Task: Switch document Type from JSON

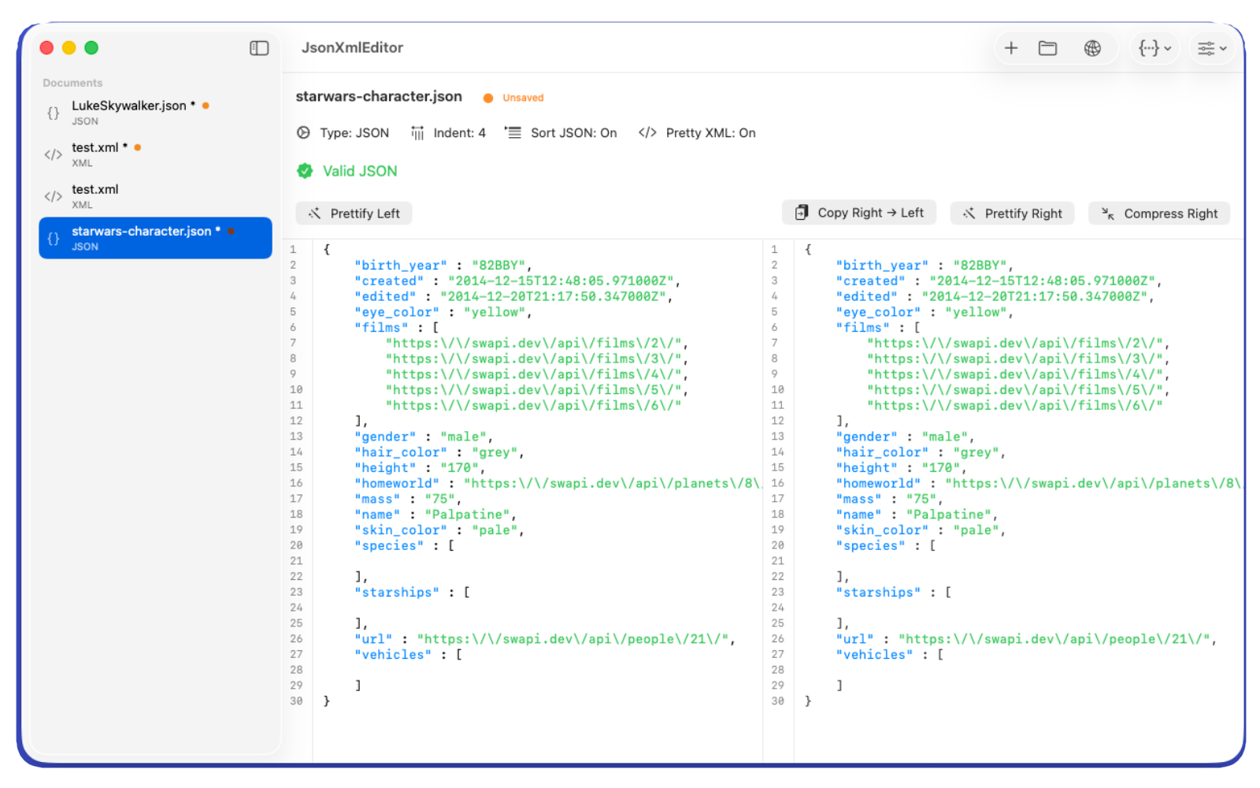Action: [343, 132]
